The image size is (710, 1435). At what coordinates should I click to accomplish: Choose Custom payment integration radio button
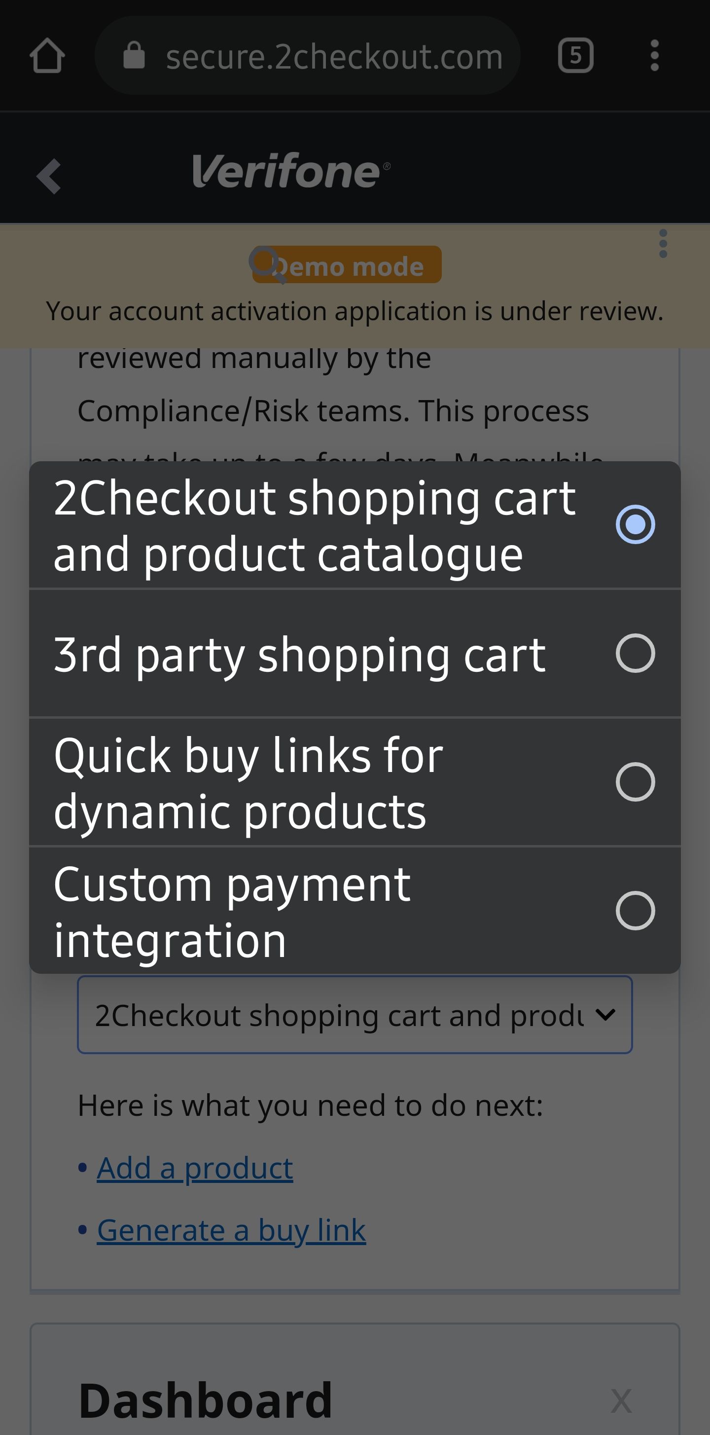point(635,911)
